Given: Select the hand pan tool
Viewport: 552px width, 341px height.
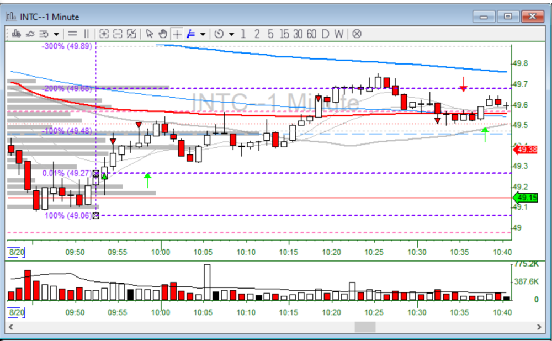Looking at the screenshot, I should point(163,34).
